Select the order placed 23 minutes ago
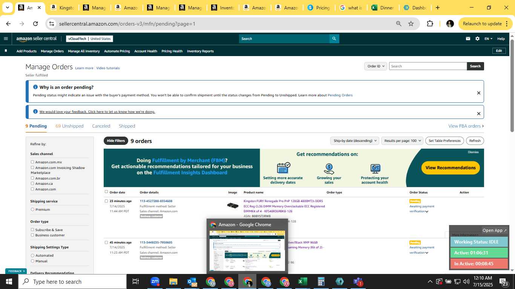This screenshot has width=515, height=289. tap(106, 201)
